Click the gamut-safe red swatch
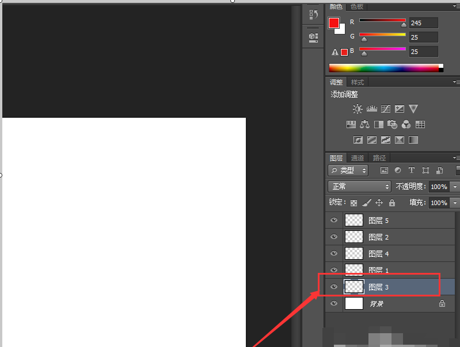This screenshot has height=347, width=460. (x=344, y=52)
